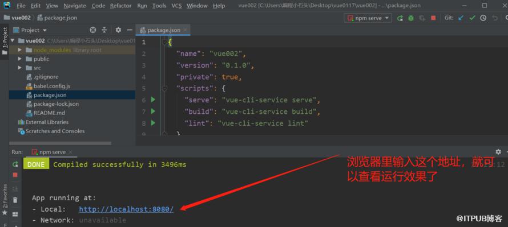Commit changes with the green Git checkmark
This screenshot has width=508, height=227.
(x=472, y=18)
